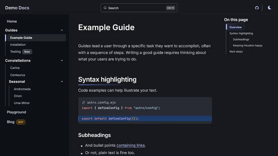Follow the "containing links" hyperlink
Viewport: 278px width, 156px height.
(131, 145)
